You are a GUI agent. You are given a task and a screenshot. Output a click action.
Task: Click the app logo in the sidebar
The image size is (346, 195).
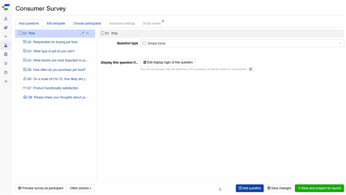click(x=6, y=7)
